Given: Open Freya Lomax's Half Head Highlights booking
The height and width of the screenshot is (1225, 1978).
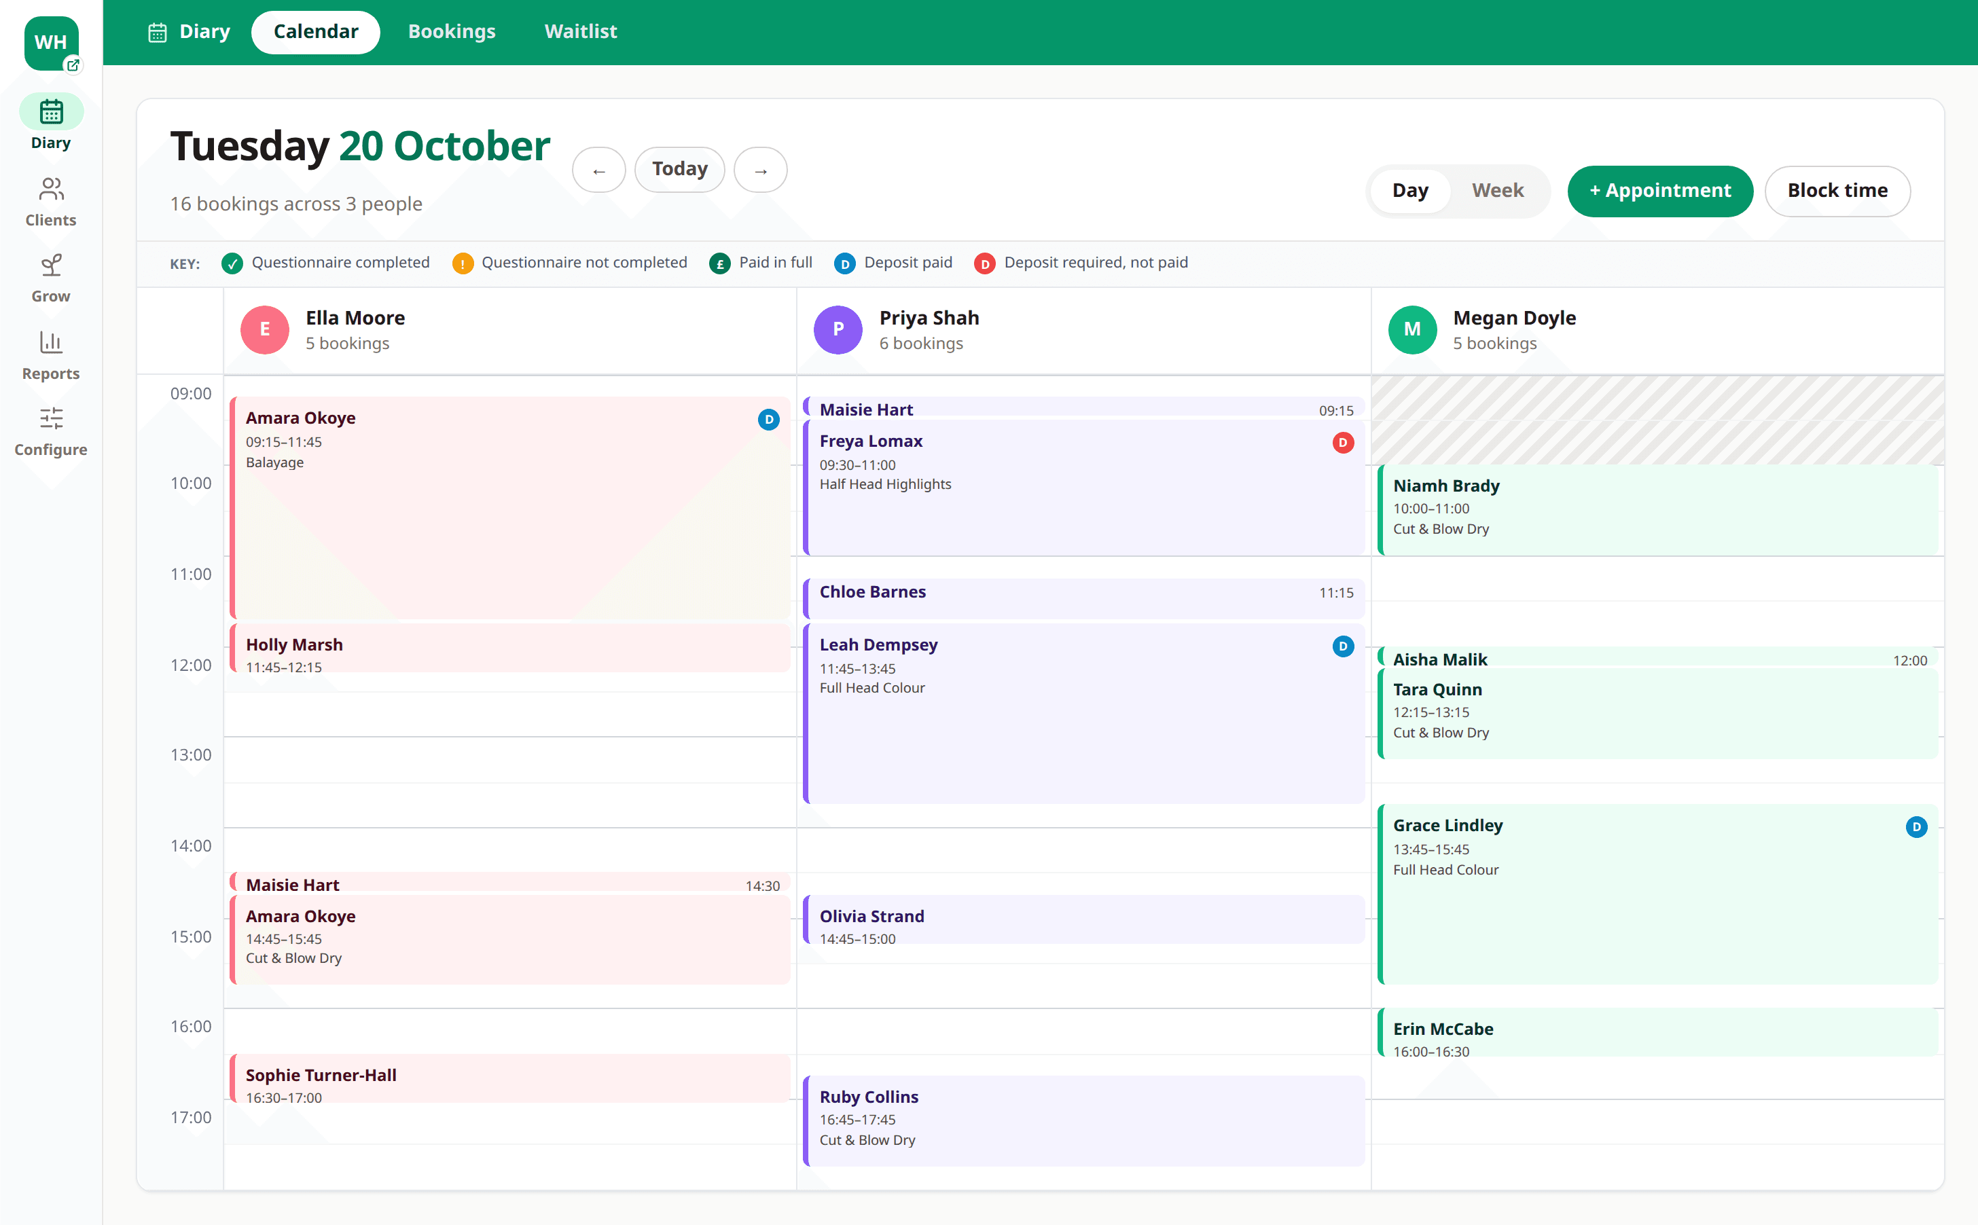Looking at the screenshot, I should [x=1083, y=488].
